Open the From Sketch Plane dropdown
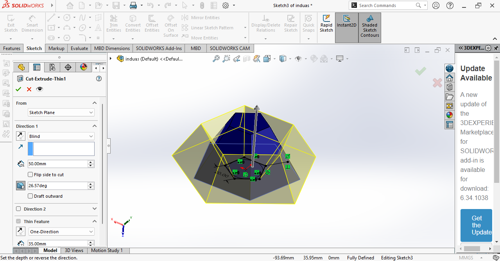500x261 pixels. (61, 113)
